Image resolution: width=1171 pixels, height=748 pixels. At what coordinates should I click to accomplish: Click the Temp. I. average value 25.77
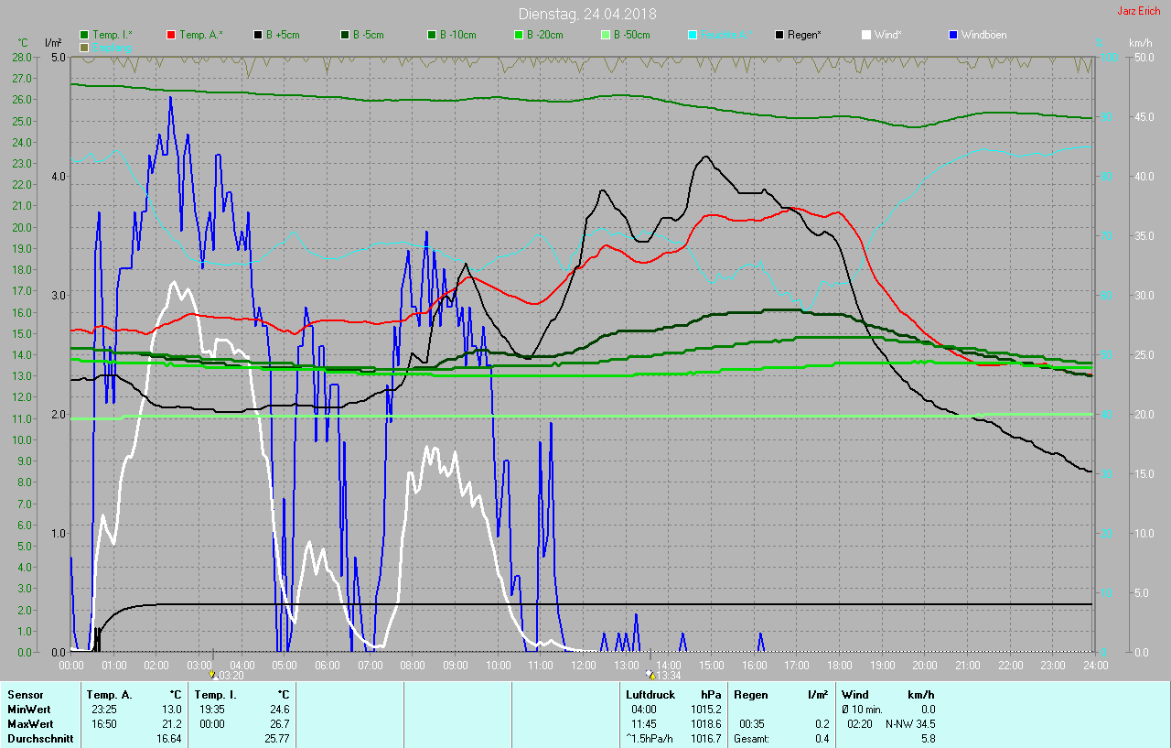pos(277,739)
